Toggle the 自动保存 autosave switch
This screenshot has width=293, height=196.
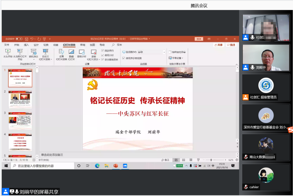19,39
